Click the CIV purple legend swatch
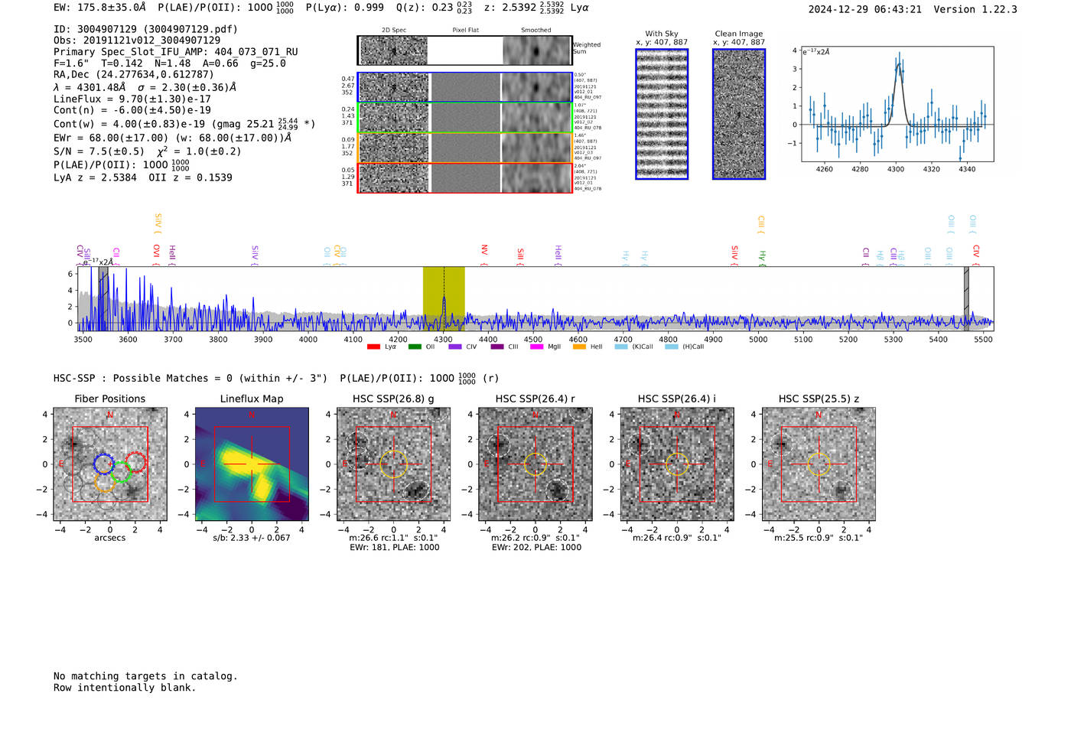Screen dimensions: 1071x729 pos(455,347)
